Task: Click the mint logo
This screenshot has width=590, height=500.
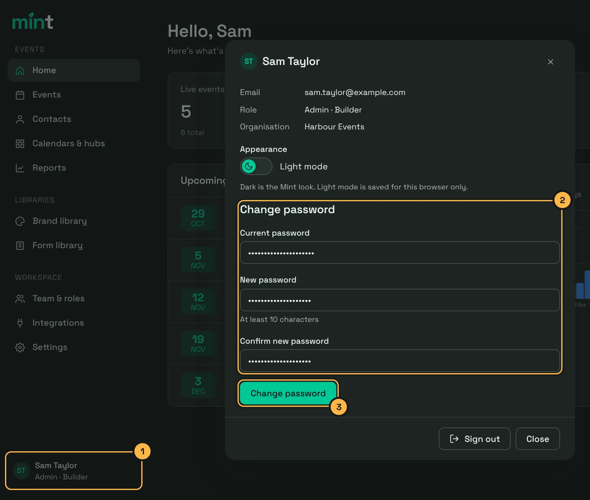Action: coord(33,21)
